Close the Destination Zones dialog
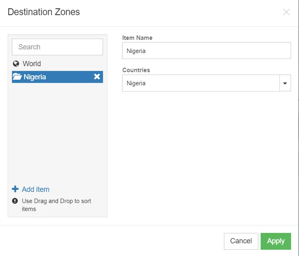The height and width of the screenshot is (256, 299). click(x=286, y=12)
